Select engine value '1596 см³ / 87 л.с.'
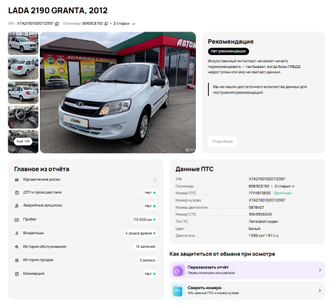This screenshot has width=336, height=307. 264,236
